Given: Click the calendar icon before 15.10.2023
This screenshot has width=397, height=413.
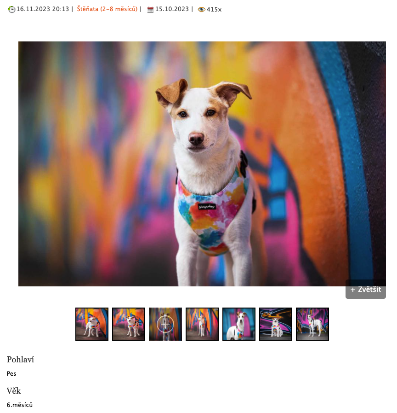Looking at the screenshot, I should pyautogui.click(x=150, y=10).
